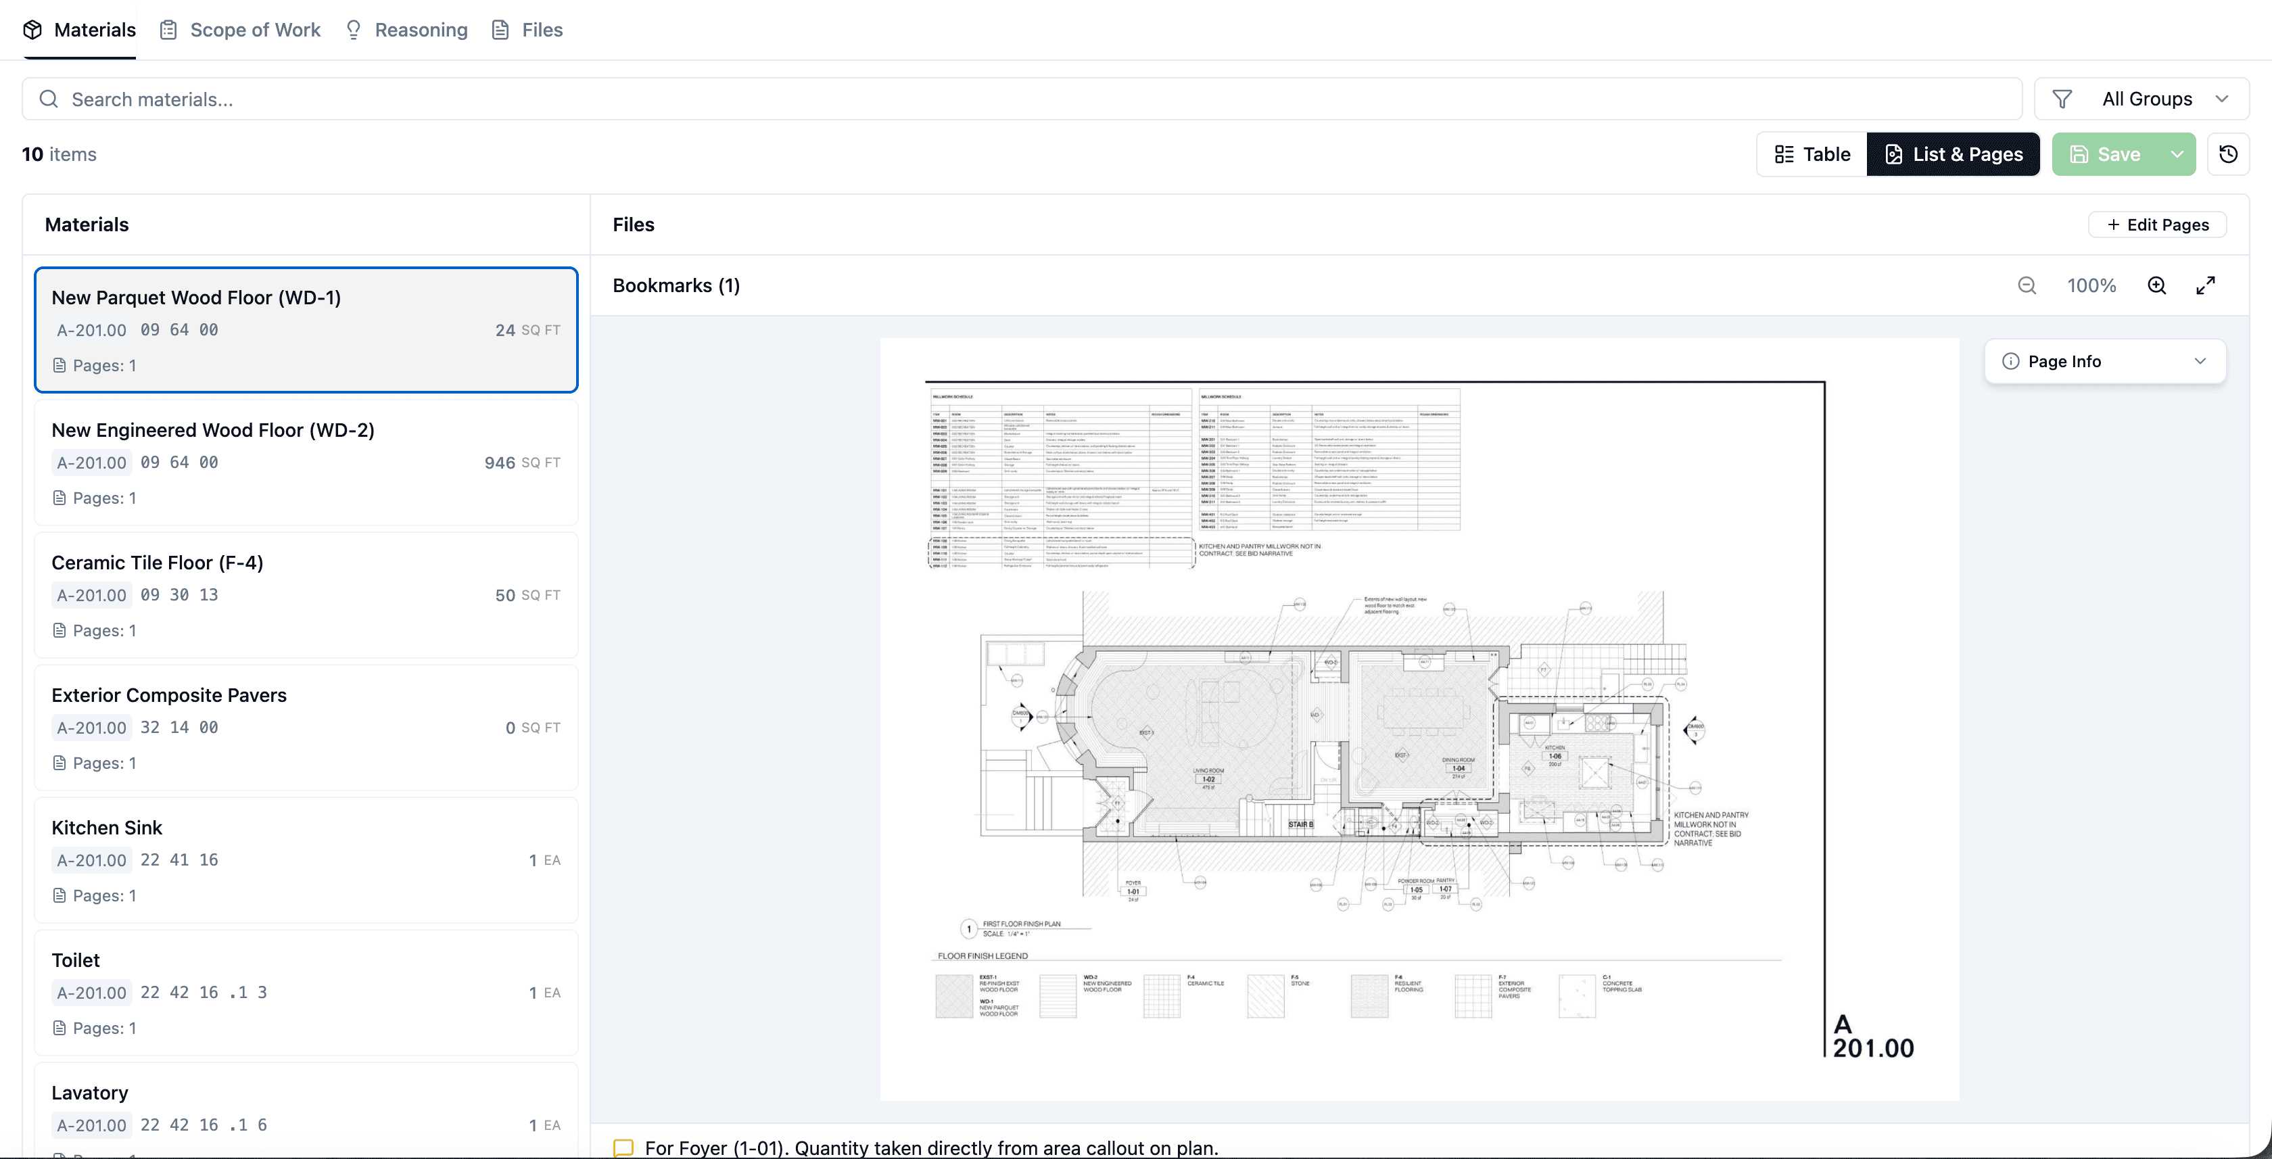Screen dimensions: 2272x1159
Task: Expand the Page Info panel
Action: [2200, 361]
